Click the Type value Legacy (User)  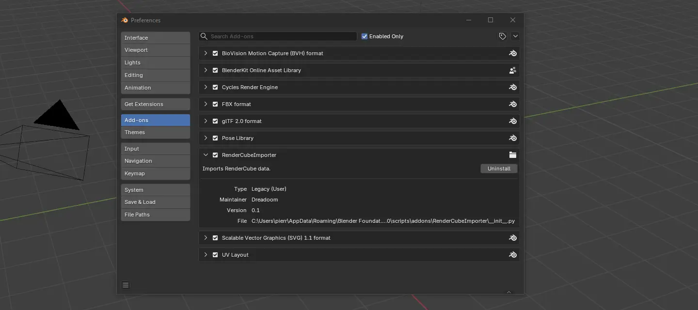[x=269, y=189]
